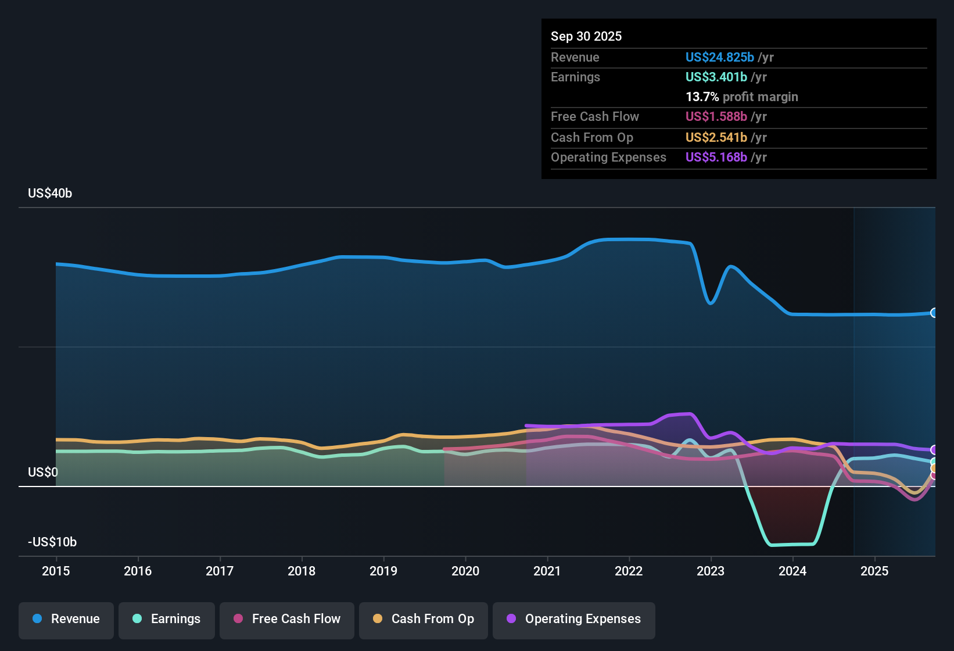Click the earnings trough near 2024 on chart
This screenshot has width=954, height=651.
click(793, 544)
